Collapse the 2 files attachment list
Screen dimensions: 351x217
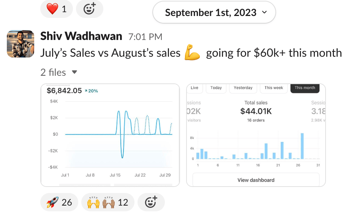tap(74, 72)
